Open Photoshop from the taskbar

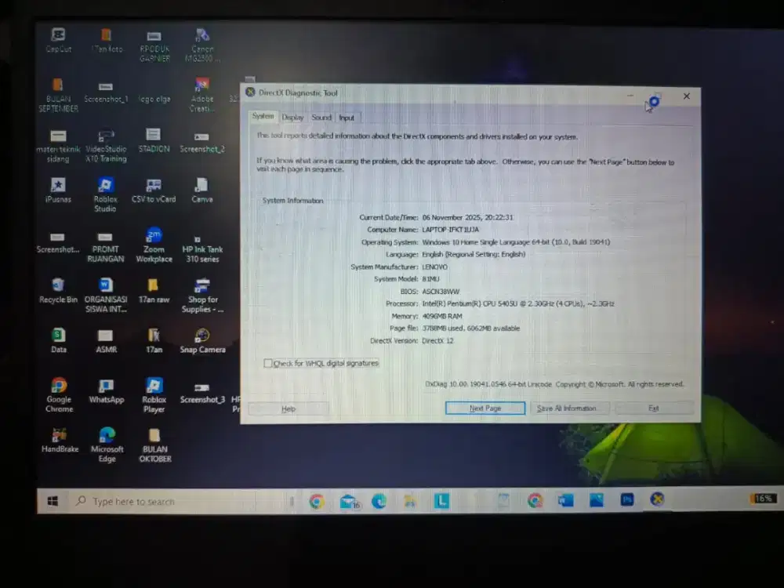626,499
